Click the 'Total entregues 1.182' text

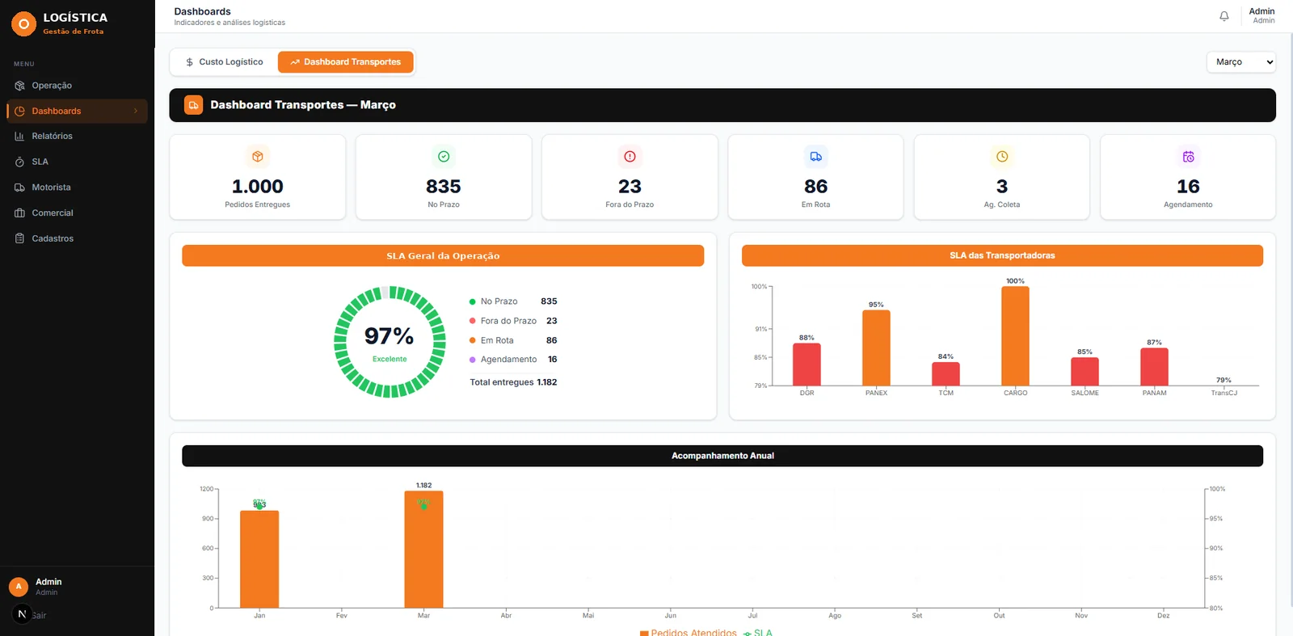[x=513, y=382]
